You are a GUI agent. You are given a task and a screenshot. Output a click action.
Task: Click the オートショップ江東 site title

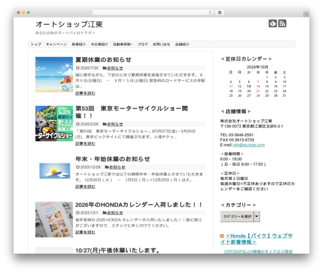pos(69,25)
